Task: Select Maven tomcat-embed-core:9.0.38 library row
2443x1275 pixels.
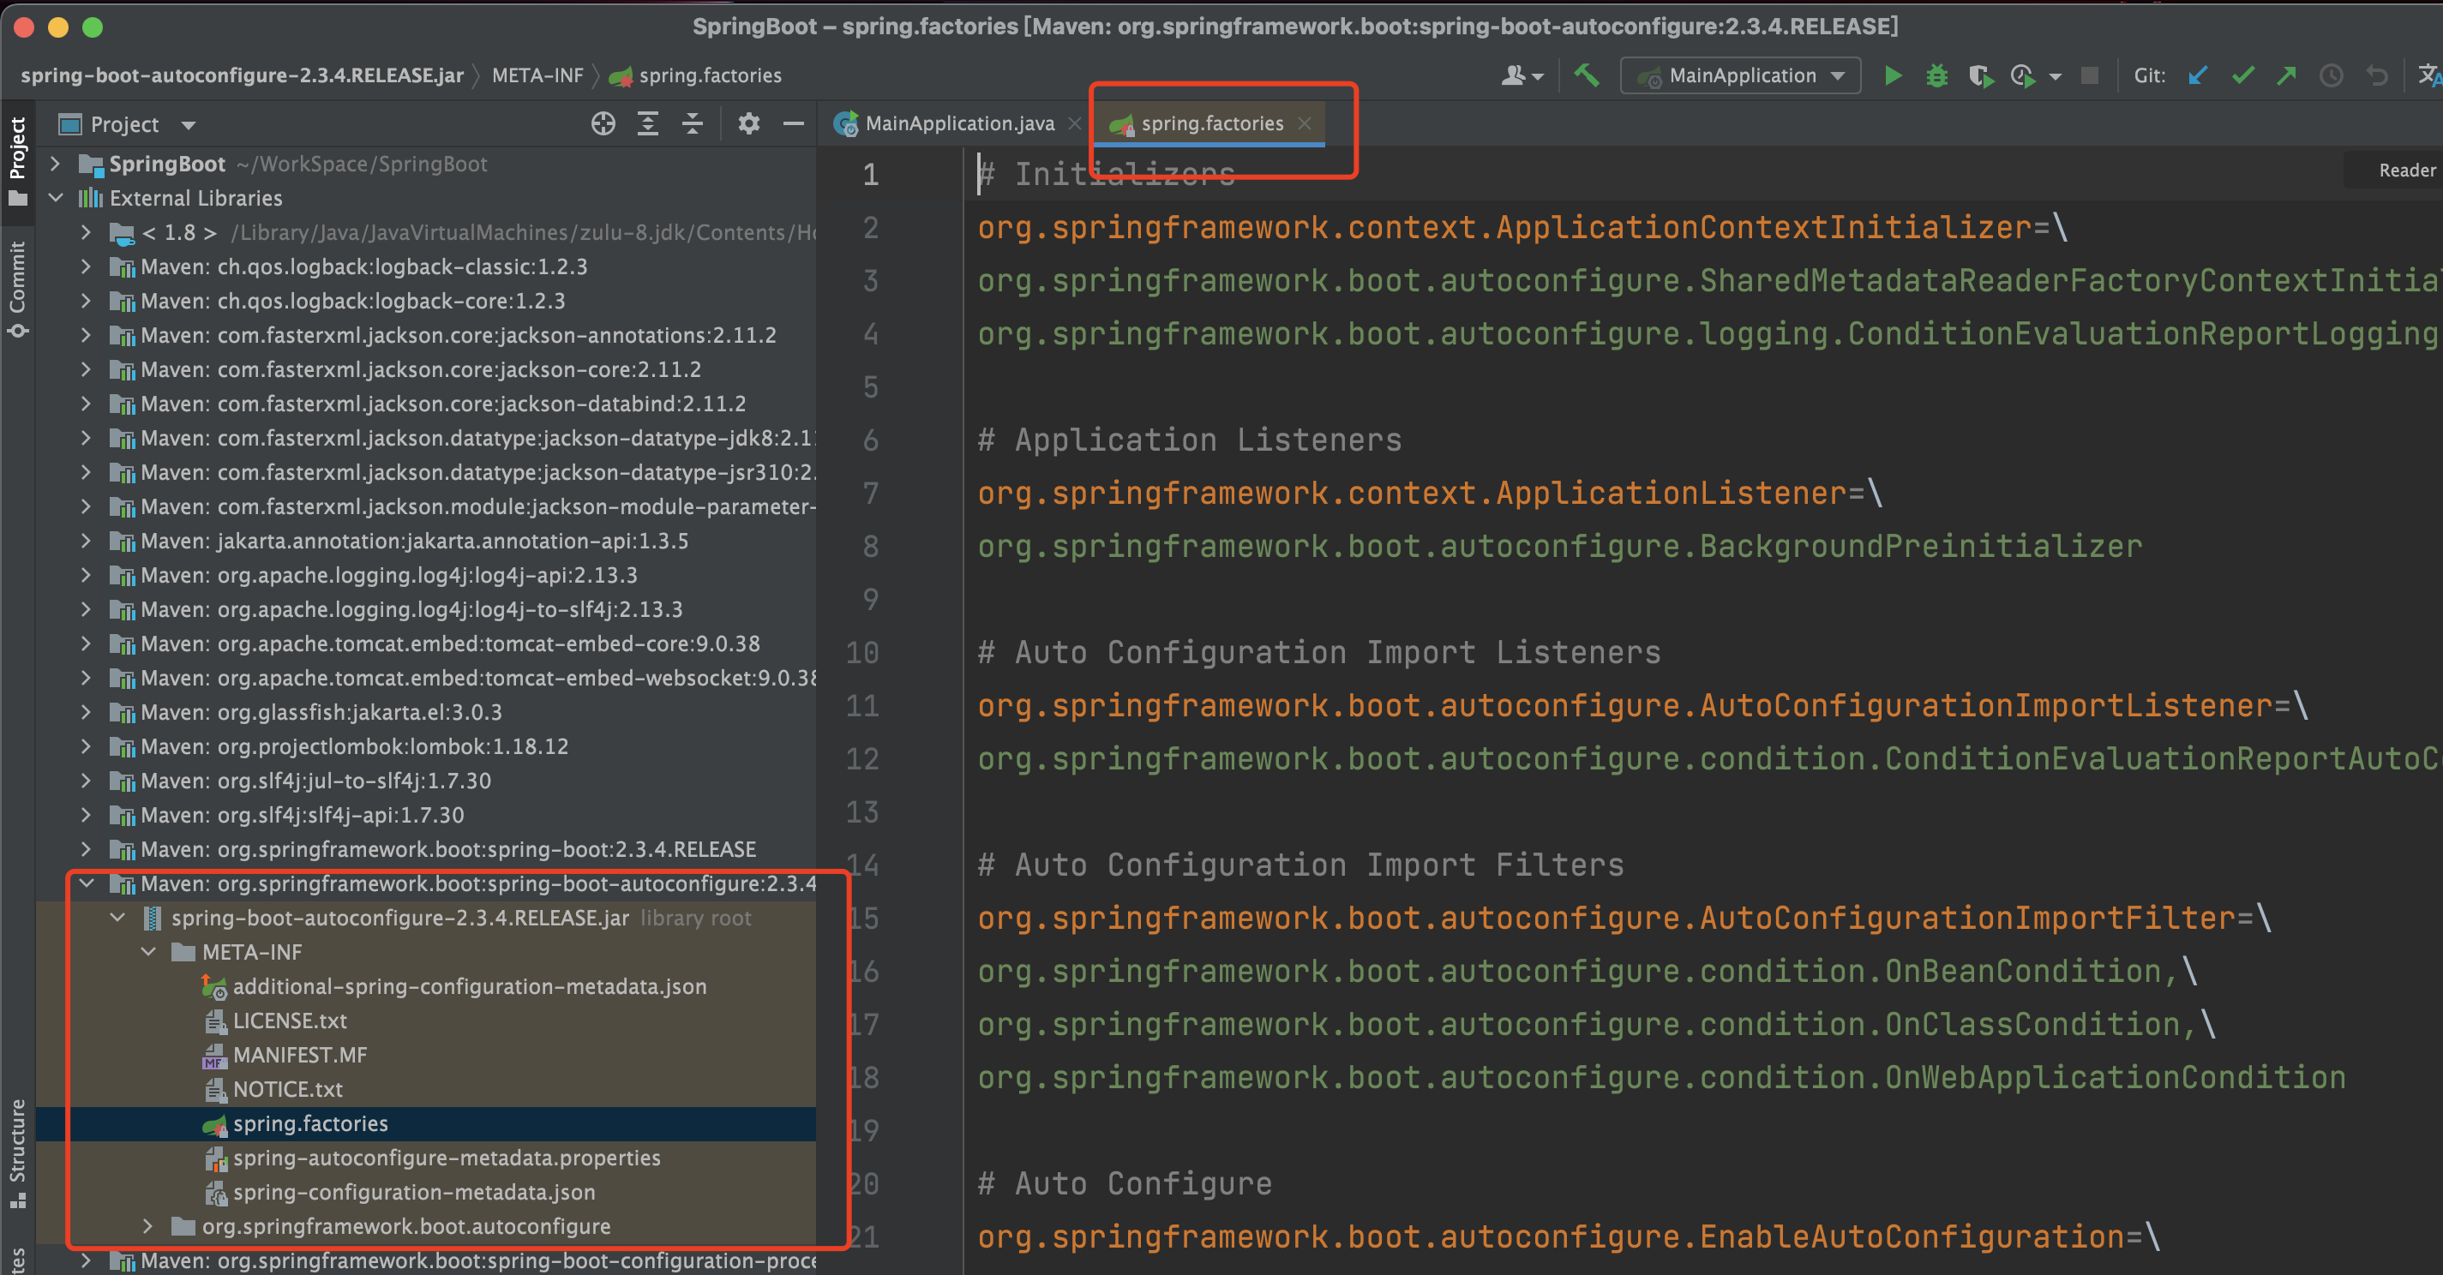Action: [427, 643]
